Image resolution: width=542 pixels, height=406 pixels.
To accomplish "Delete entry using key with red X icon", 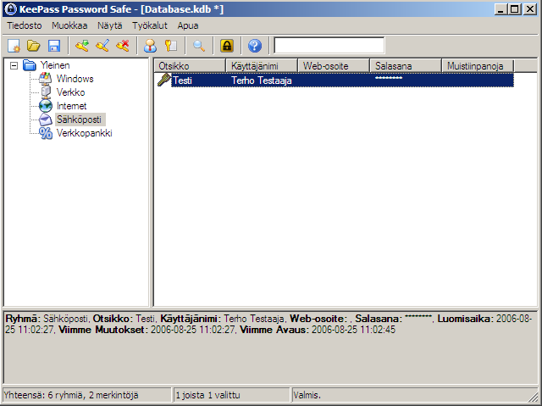I will 123,46.
